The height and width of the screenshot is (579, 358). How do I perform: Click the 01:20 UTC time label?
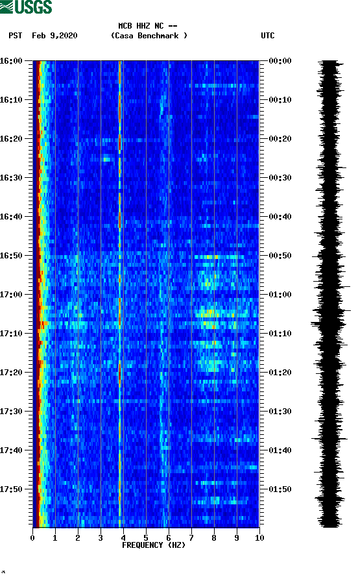(x=280, y=372)
